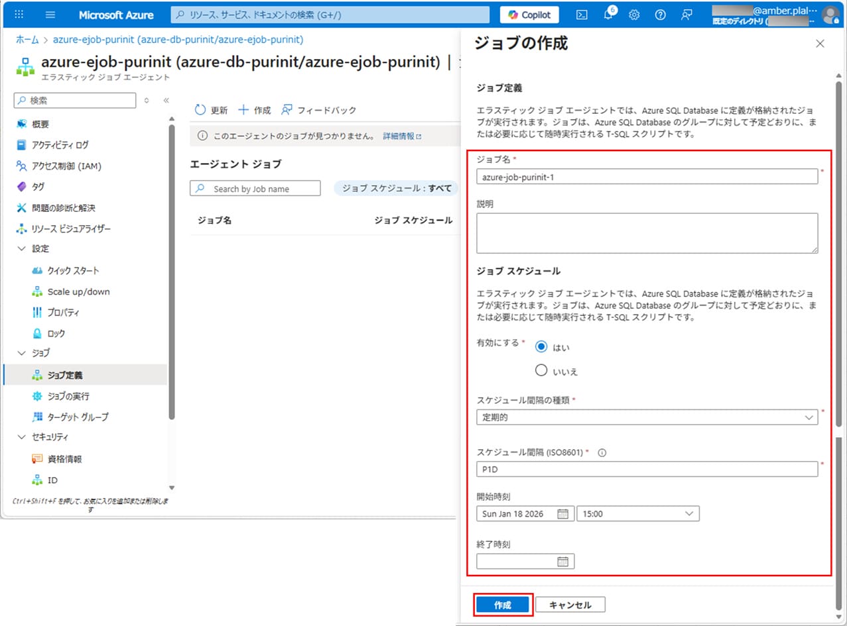This screenshot has height=626, width=847.
Task: Open ターゲット グループ in sidebar menu
Action: pos(78,417)
